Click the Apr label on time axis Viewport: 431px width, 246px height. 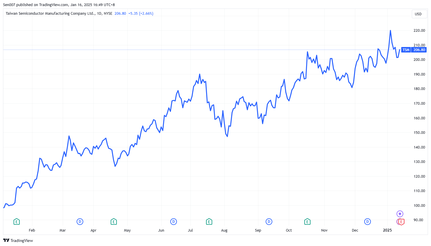[93, 230]
